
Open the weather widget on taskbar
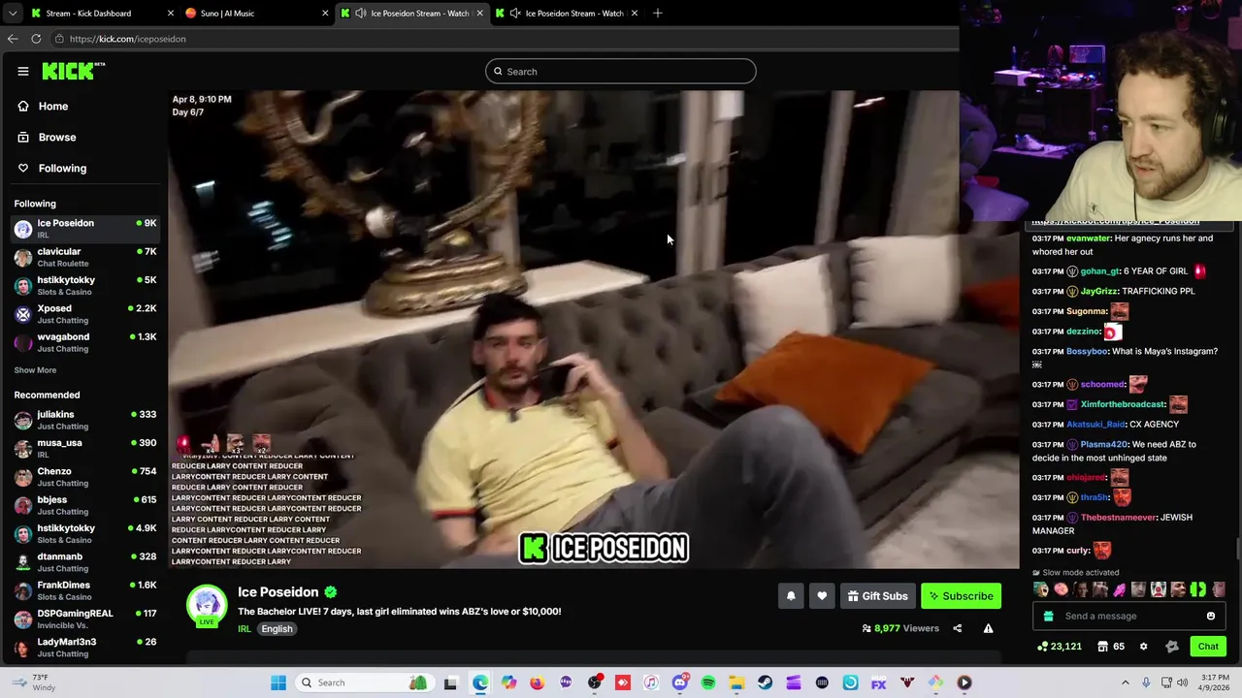34,682
